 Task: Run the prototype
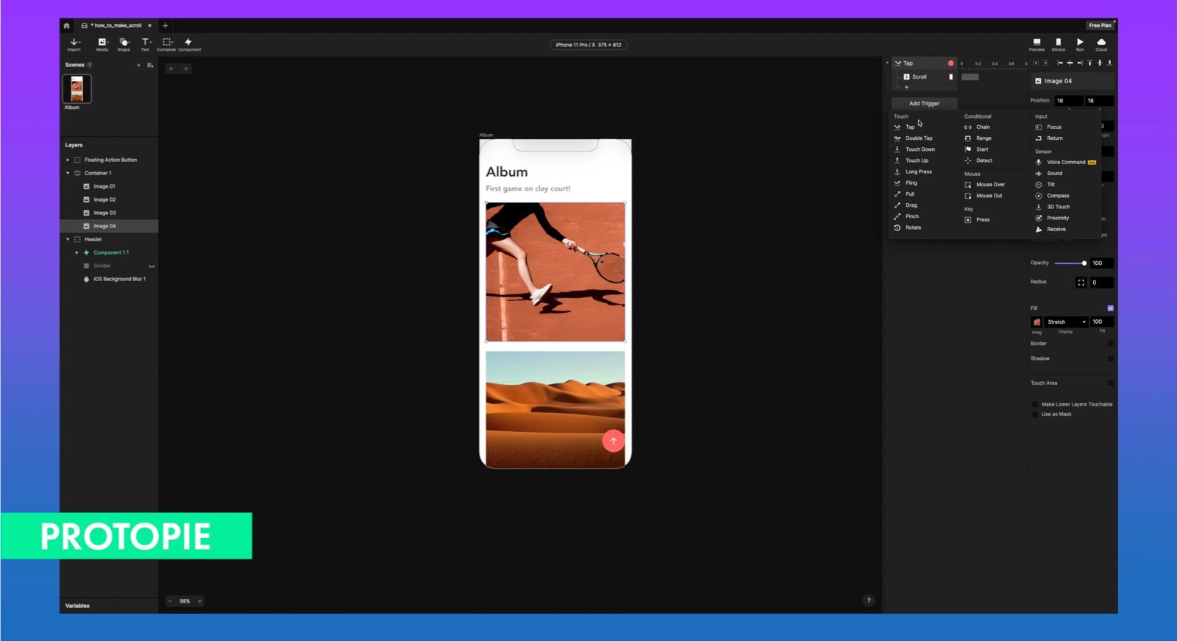point(1080,45)
